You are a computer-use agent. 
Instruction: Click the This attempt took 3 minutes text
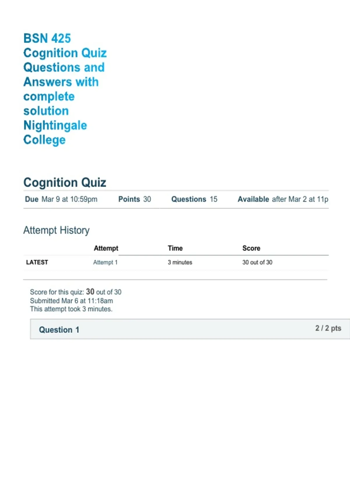(x=71, y=309)
